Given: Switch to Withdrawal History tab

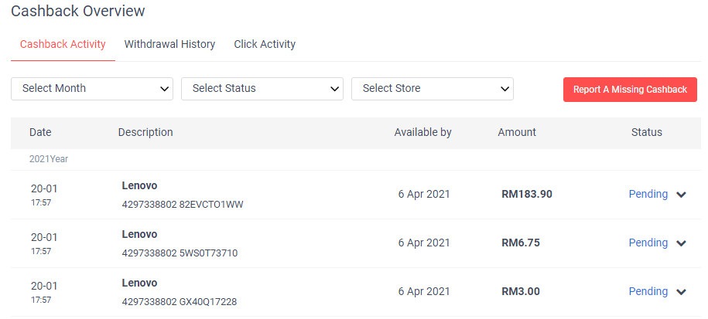Looking at the screenshot, I should 169,45.
